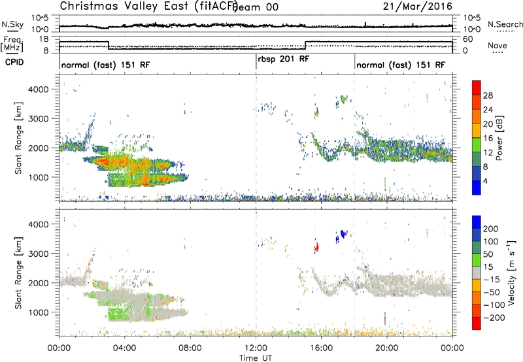Select the 08:00 time tick label
This screenshot has width=523, height=362.
point(190,348)
